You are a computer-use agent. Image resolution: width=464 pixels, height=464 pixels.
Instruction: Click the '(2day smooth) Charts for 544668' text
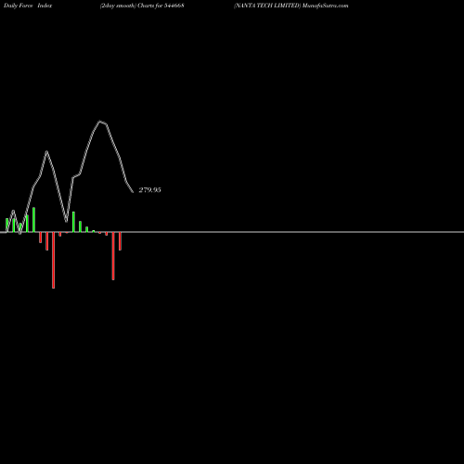click(142, 6)
